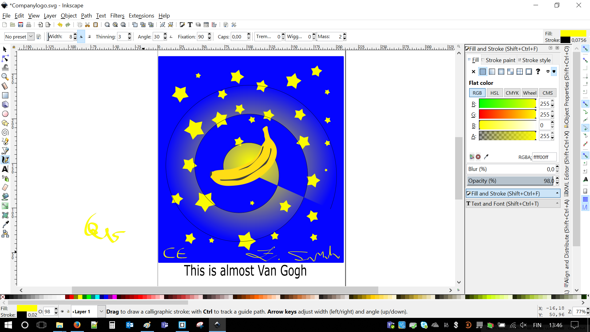This screenshot has height=332, width=590.
Task: Toggle tilt-based angle button
Action: click(171, 37)
